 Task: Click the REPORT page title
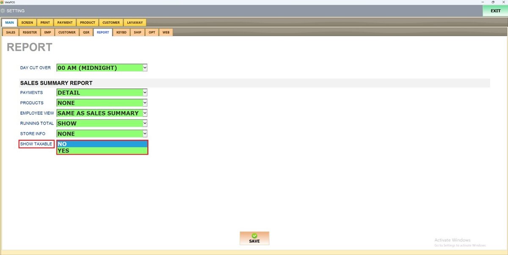30,47
